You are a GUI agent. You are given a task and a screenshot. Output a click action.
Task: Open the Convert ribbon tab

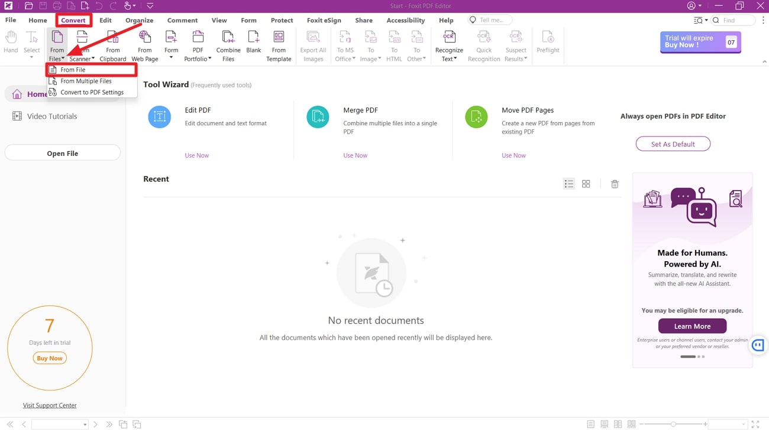[73, 20]
